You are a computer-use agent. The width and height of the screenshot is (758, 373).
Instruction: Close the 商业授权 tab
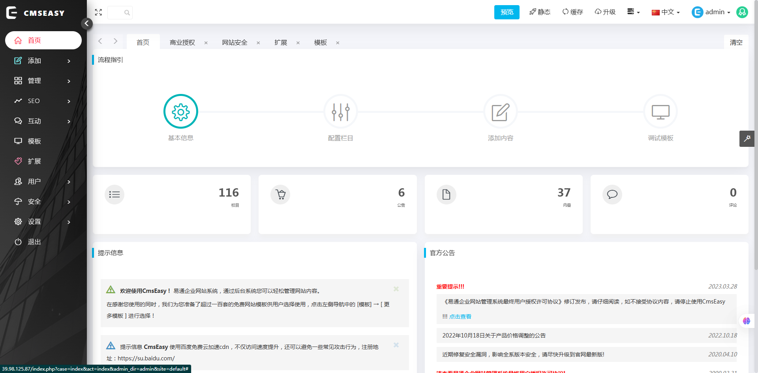206,43
